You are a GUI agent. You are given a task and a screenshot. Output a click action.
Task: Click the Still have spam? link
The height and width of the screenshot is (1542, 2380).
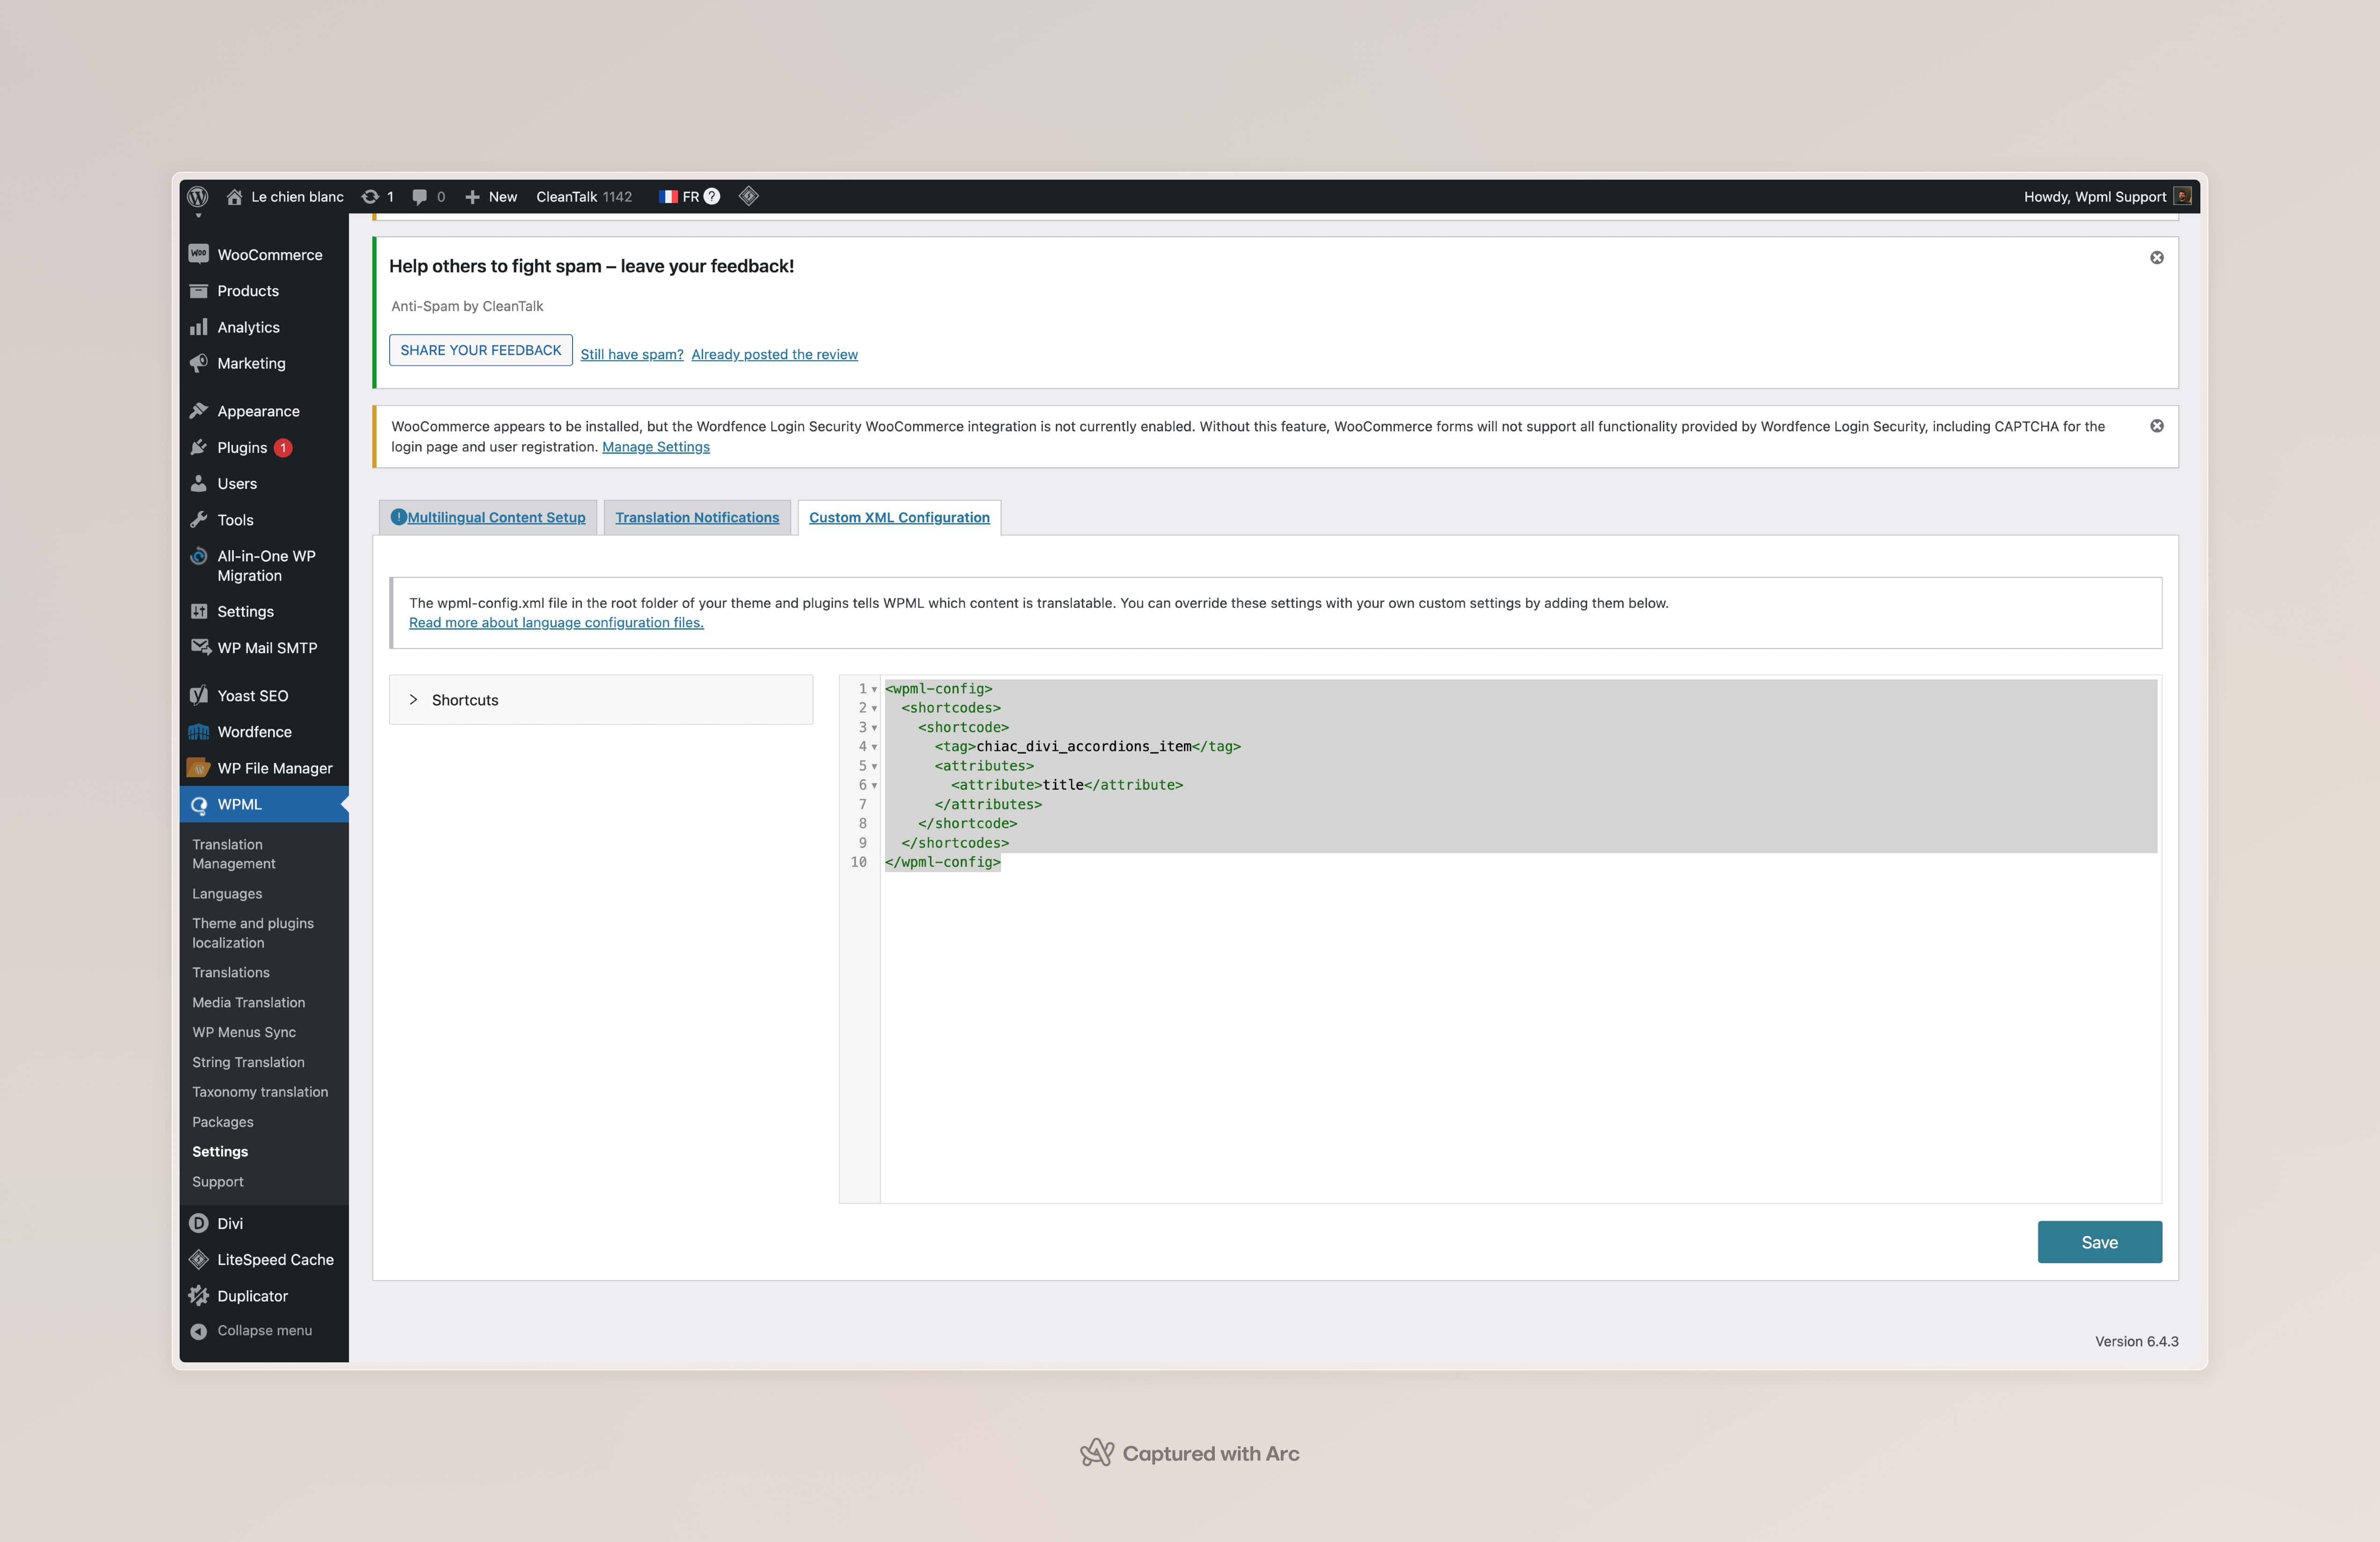(632, 354)
